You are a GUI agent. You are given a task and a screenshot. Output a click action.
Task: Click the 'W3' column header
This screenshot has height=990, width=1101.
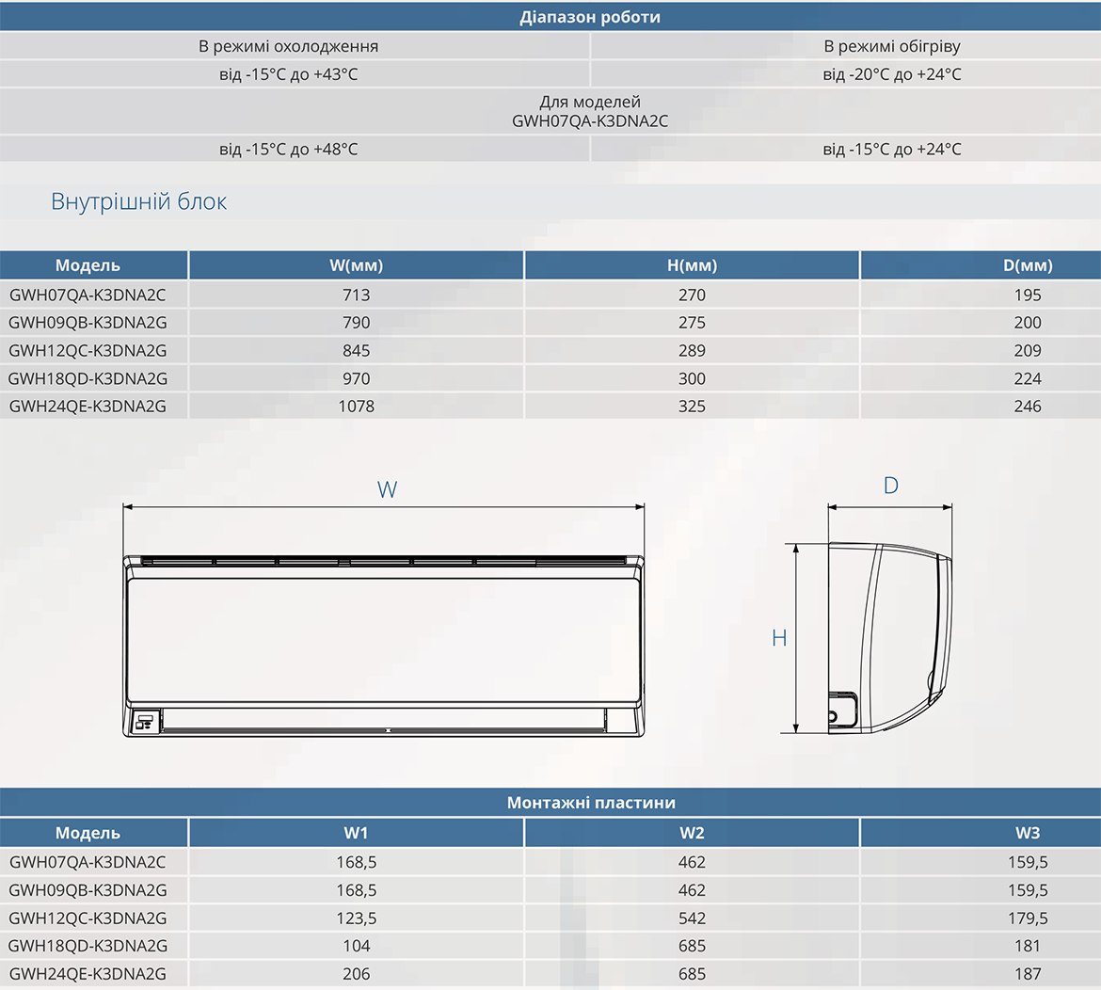tap(1028, 833)
